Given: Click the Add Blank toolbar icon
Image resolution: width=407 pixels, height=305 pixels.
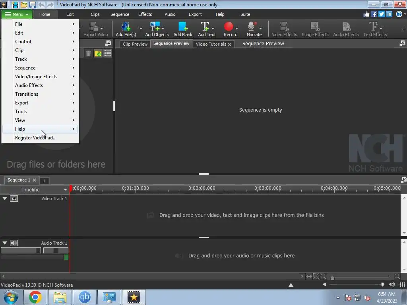Looking at the screenshot, I should click(x=183, y=29).
